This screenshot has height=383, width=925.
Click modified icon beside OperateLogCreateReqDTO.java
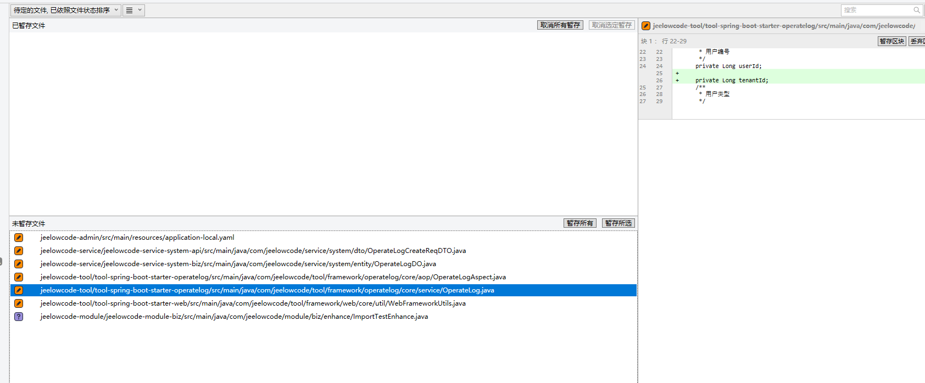tap(19, 251)
